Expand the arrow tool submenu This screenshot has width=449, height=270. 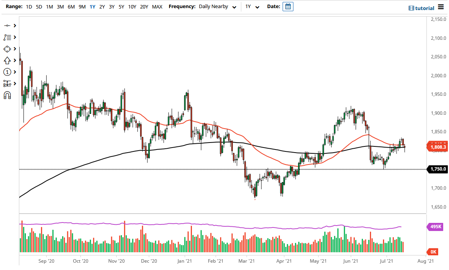pos(15,61)
